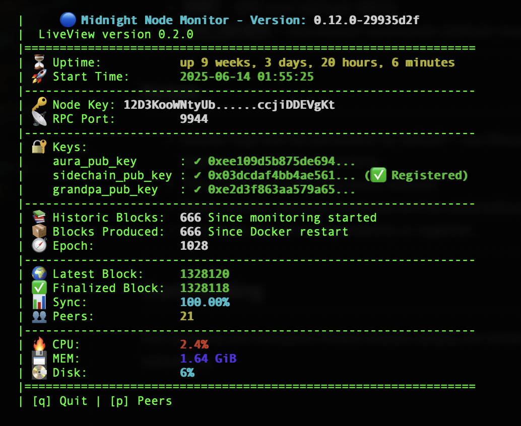Screen dimensions: 521x426
Task: Click the fire icon beside CPU
Action: click(x=39, y=344)
